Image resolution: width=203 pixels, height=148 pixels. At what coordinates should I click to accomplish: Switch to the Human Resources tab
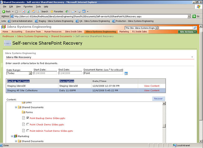53,32
